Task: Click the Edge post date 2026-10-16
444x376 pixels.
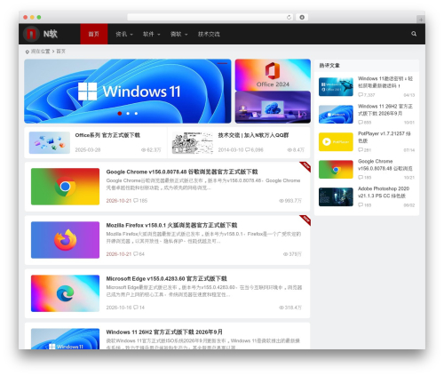Action: (119, 308)
